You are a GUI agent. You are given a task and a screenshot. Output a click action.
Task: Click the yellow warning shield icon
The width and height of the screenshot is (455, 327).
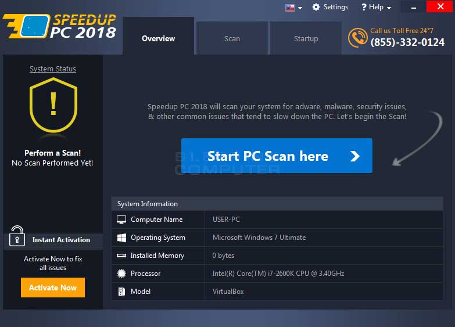pos(53,105)
